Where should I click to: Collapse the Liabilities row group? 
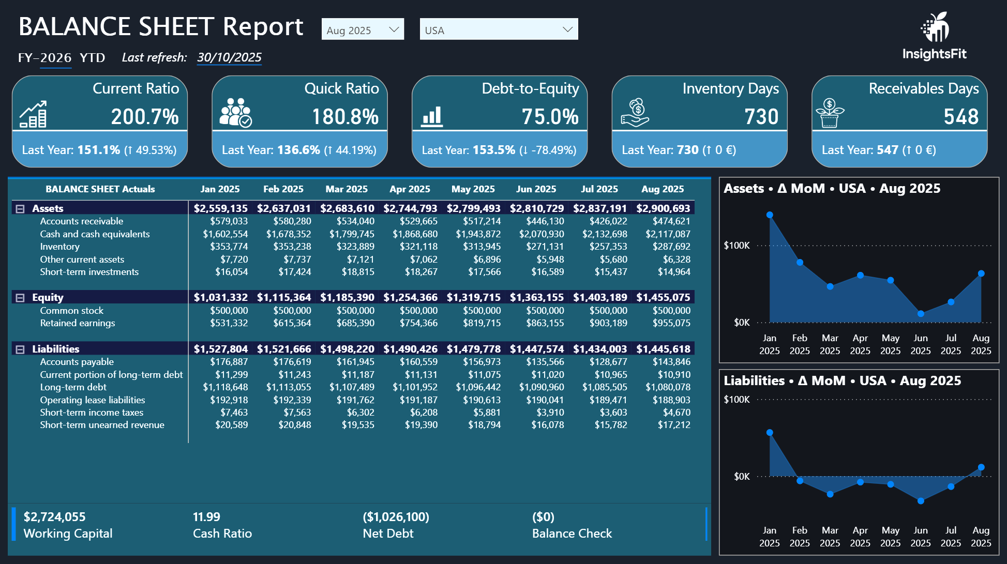tap(20, 349)
